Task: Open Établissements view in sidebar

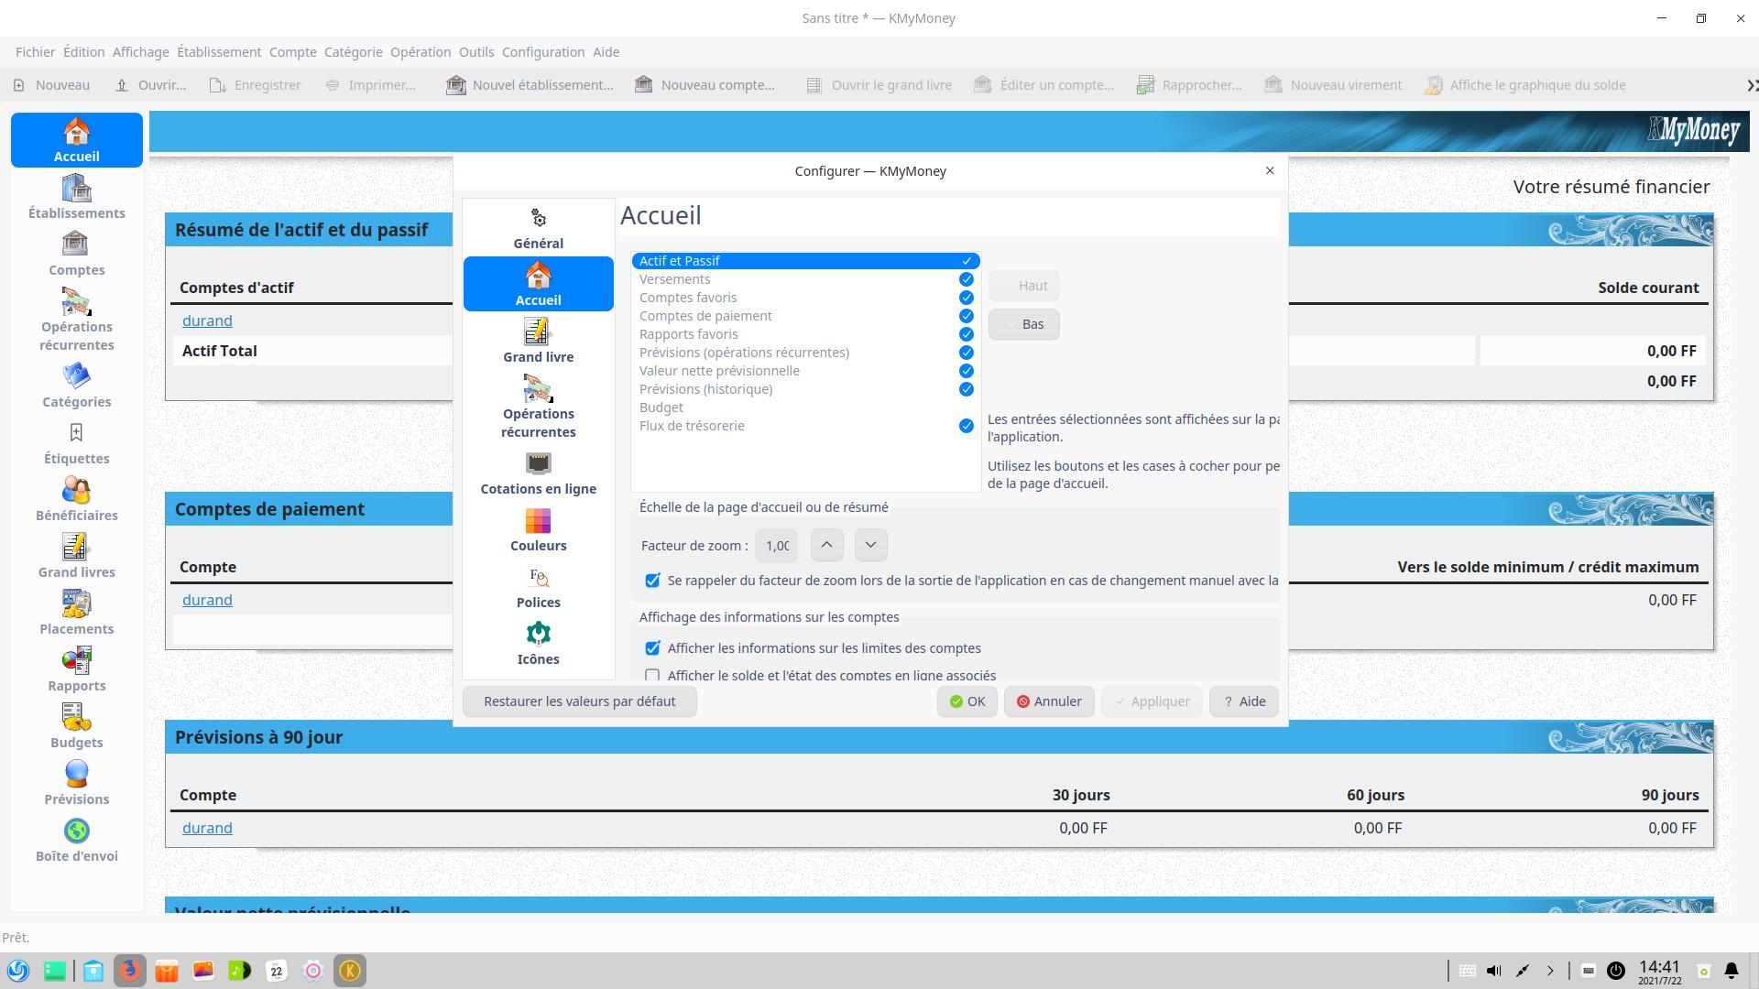Action: pyautogui.click(x=77, y=197)
